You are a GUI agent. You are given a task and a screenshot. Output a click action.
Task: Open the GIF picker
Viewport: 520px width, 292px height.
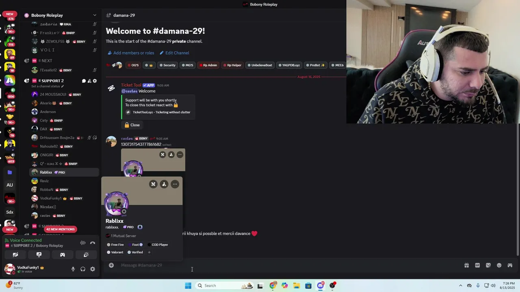coord(477,265)
